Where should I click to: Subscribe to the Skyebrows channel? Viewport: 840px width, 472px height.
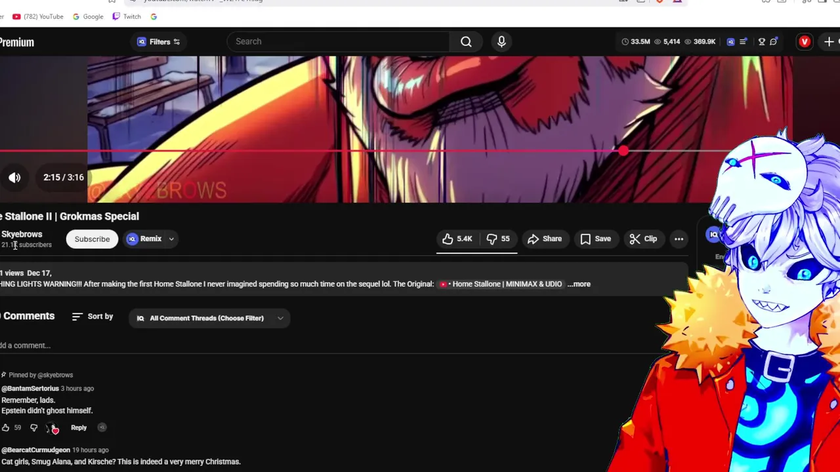tap(92, 239)
